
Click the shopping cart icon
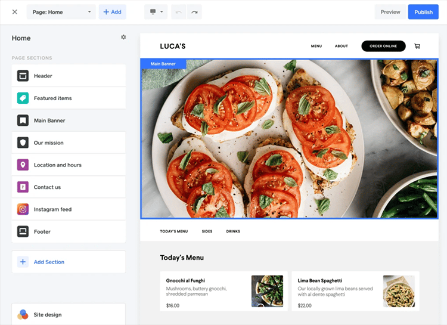417,46
